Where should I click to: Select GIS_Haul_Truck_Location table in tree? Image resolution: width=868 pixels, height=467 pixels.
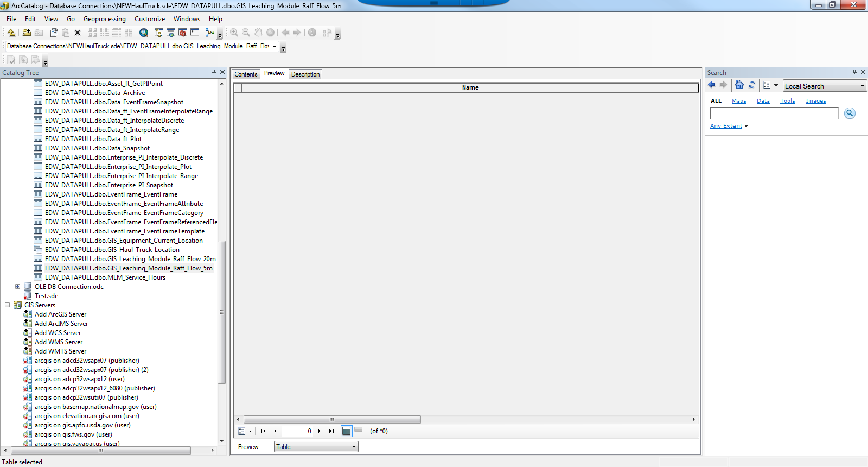pos(112,250)
